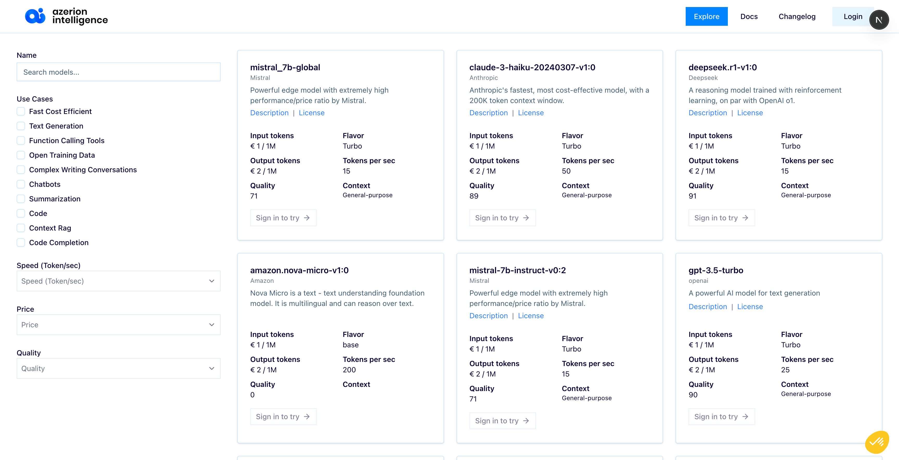Screen dimensions: 899x460
Task: Click Sign in to try for claude-3-haiku
Action: click(x=502, y=218)
